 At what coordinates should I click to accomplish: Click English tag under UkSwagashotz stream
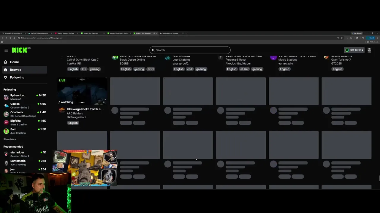click(73, 123)
